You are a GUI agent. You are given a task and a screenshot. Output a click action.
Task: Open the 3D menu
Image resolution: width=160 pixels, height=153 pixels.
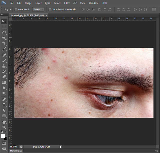click(x=75, y=3)
